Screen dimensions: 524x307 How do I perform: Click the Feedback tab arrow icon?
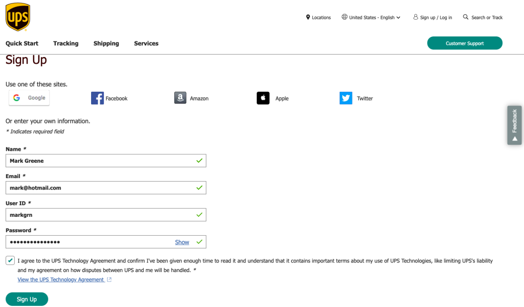pos(515,139)
